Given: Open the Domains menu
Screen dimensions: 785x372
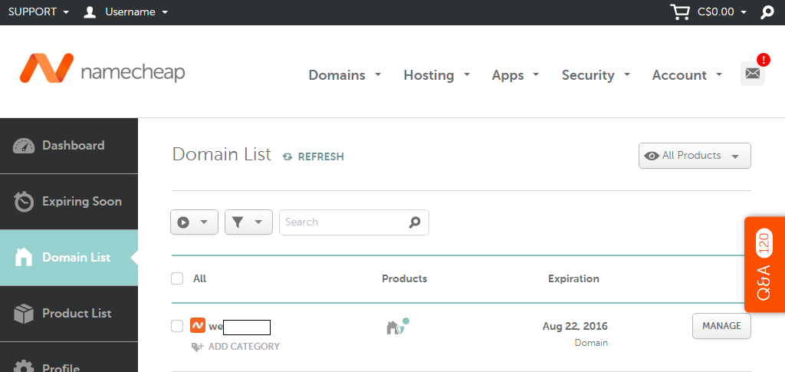Looking at the screenshot, I should click(344, 75).
